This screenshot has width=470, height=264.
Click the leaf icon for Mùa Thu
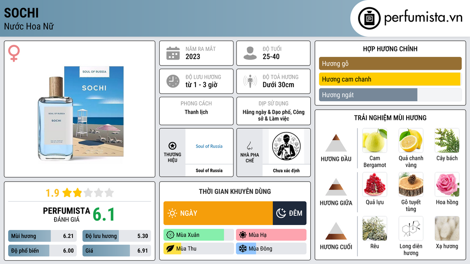coord(170,248)
